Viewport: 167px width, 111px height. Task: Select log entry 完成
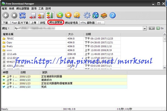pyautogui.click(x=64, y=87)
